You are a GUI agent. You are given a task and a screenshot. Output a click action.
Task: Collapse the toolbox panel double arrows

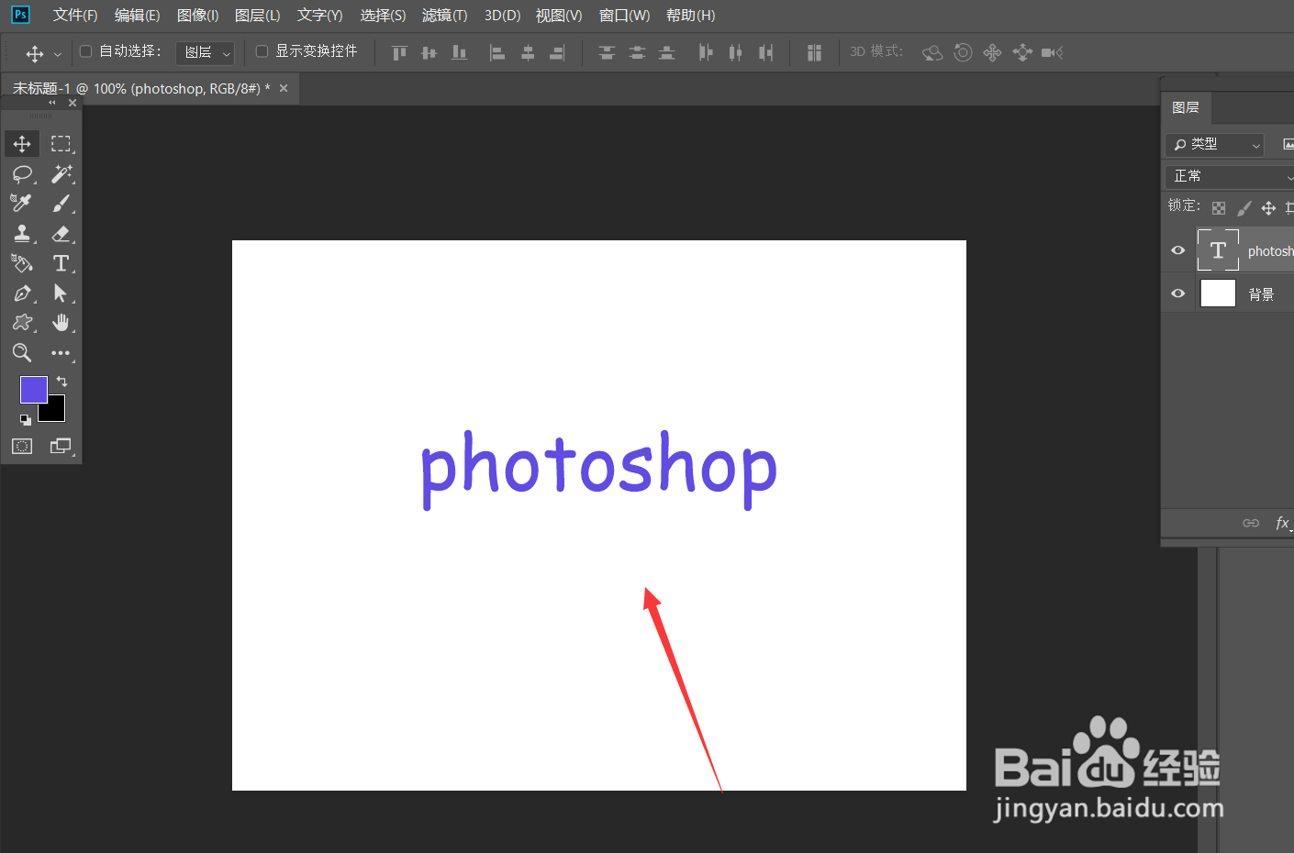[x=52, y=103]
